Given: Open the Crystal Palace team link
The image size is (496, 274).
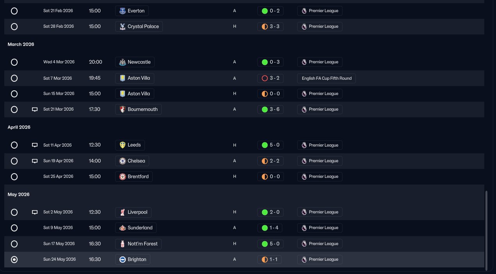Looking at the screenshot, I should point(139,27).
